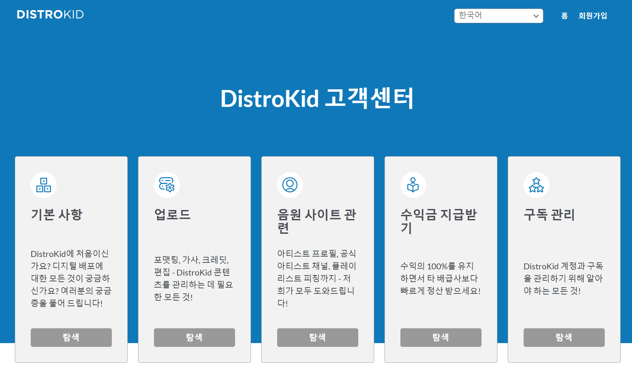Click description starting '포맷팅, 가사, 크레딧'
The width and height of the screenshot is (632, 380).
pyautogui.click(x=194, y=278)
